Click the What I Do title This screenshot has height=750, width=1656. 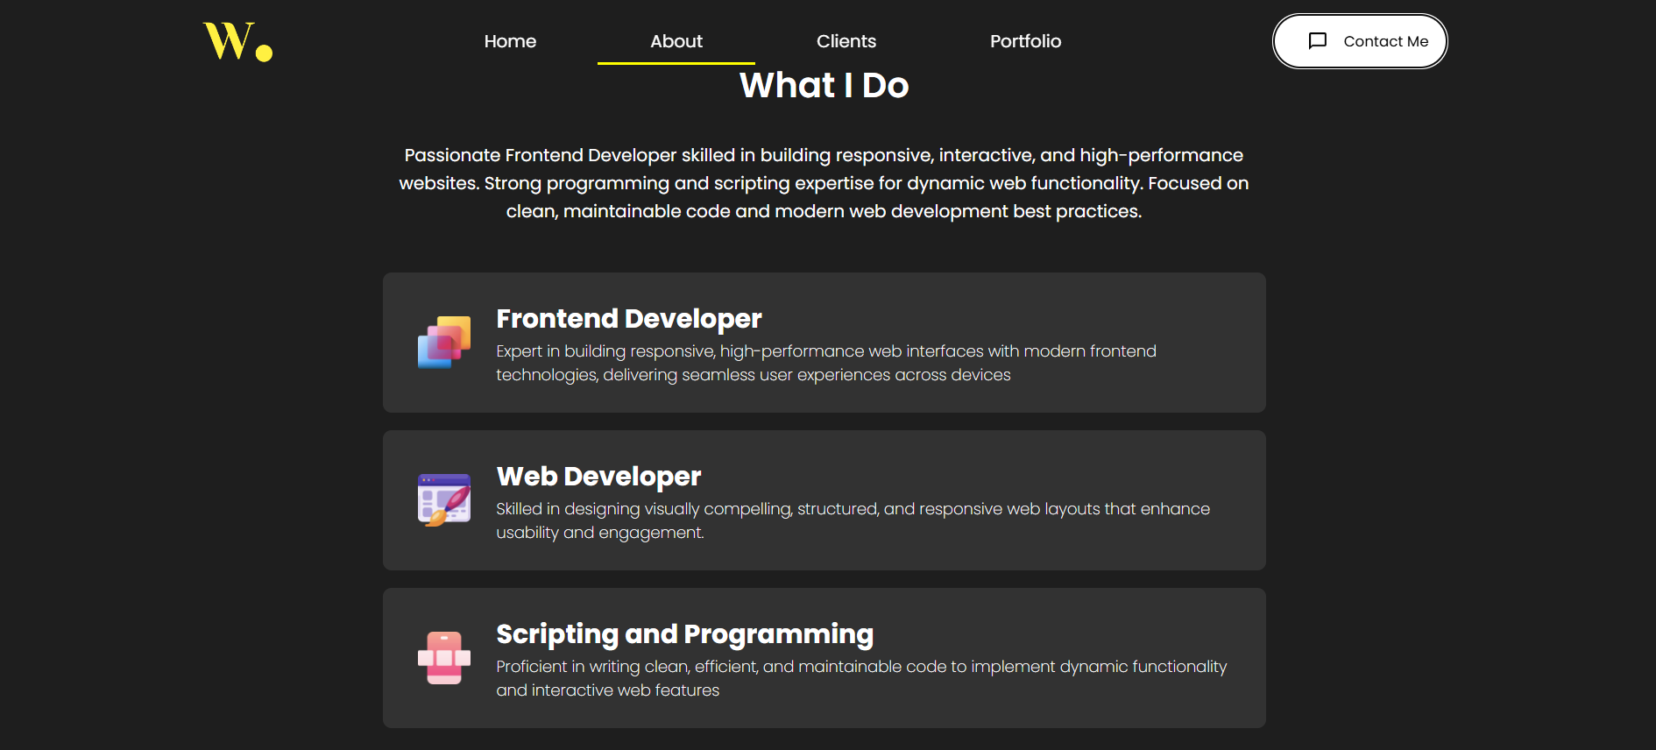pyautogui.click(x=824, y=86)
